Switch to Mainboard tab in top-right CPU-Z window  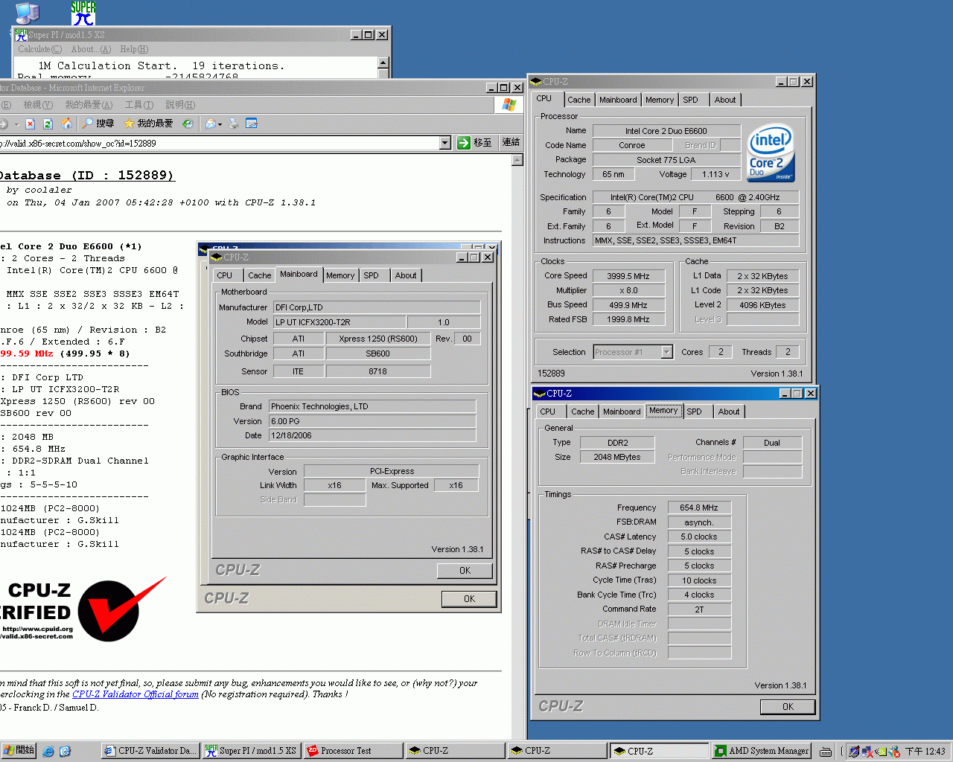click(618, 100)
